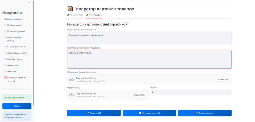
Task: Click the box emoji in the page title
Action: click(x=70, y=9)
